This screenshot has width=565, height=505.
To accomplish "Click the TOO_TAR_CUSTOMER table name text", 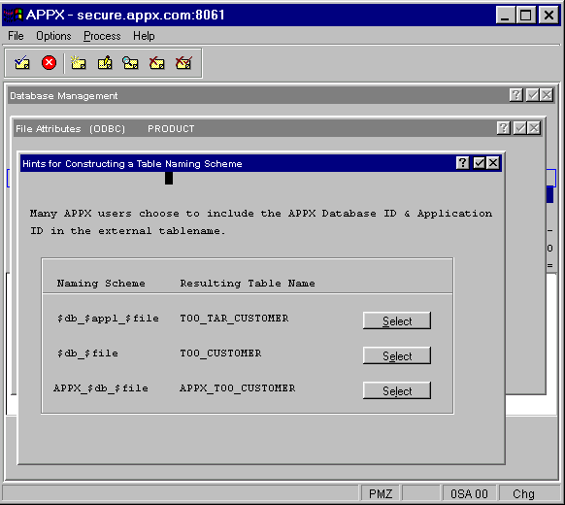I will (234, 319).
